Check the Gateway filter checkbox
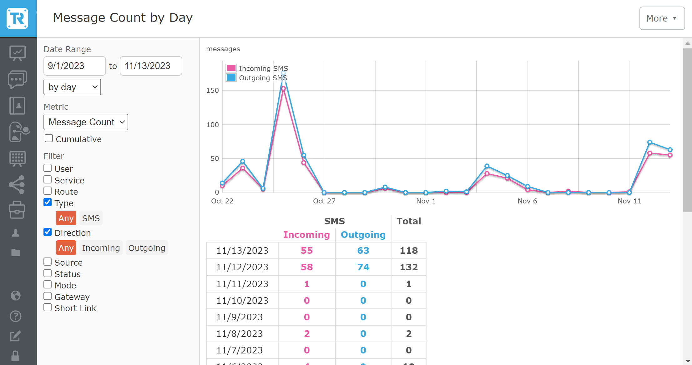The width and height of the screenshot is (692, 365). point(48,296)
